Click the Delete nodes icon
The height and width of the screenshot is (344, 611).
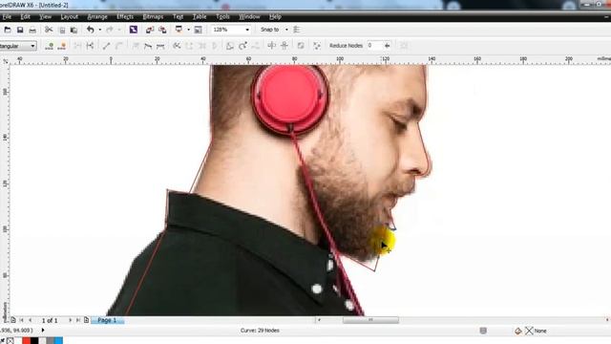click(x=61, y=46)
